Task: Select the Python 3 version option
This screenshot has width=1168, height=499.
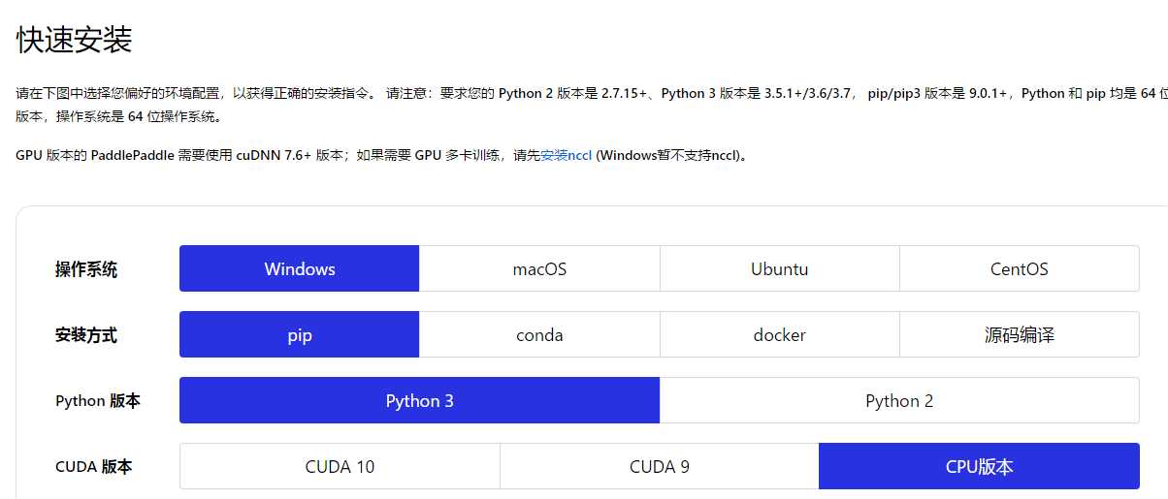Action: click(419, 400)
